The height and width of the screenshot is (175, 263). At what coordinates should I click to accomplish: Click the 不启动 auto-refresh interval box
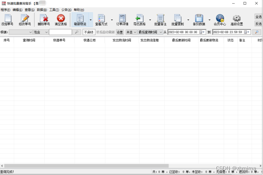coord(89,32)
